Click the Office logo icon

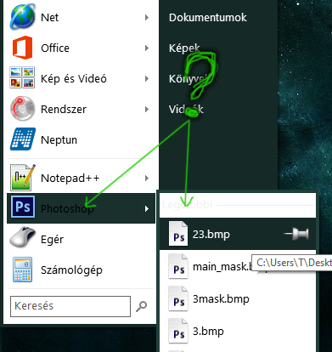[x=22, y=48]
